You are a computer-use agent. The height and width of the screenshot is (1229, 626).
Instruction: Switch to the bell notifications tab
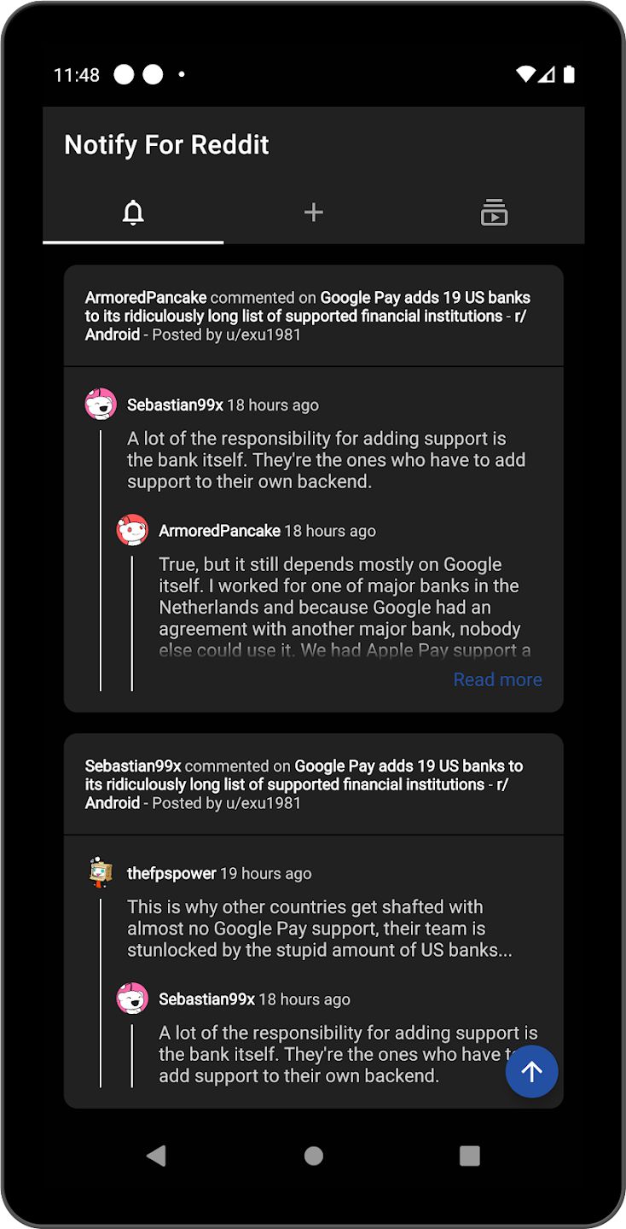[133, 213]
